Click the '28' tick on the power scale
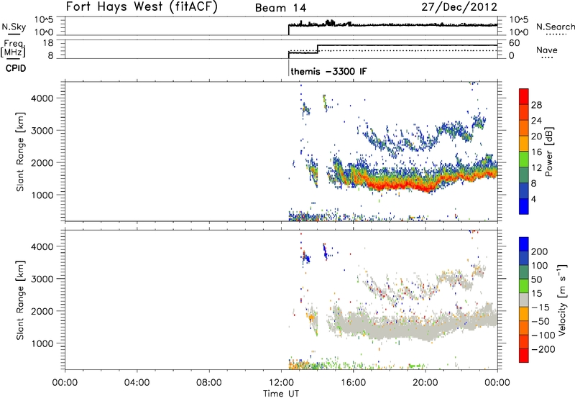This screenshot has height=398, width=575. coord(536,105)
